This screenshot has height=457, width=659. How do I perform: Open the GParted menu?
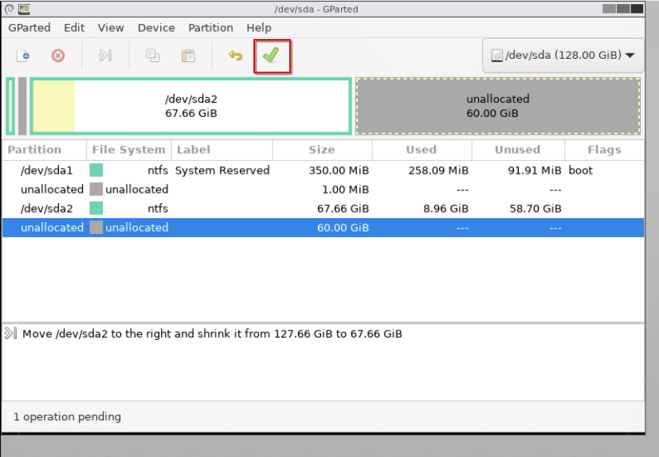point(29,27)
